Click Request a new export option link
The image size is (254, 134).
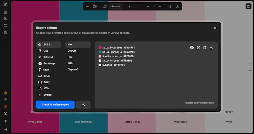199,103
